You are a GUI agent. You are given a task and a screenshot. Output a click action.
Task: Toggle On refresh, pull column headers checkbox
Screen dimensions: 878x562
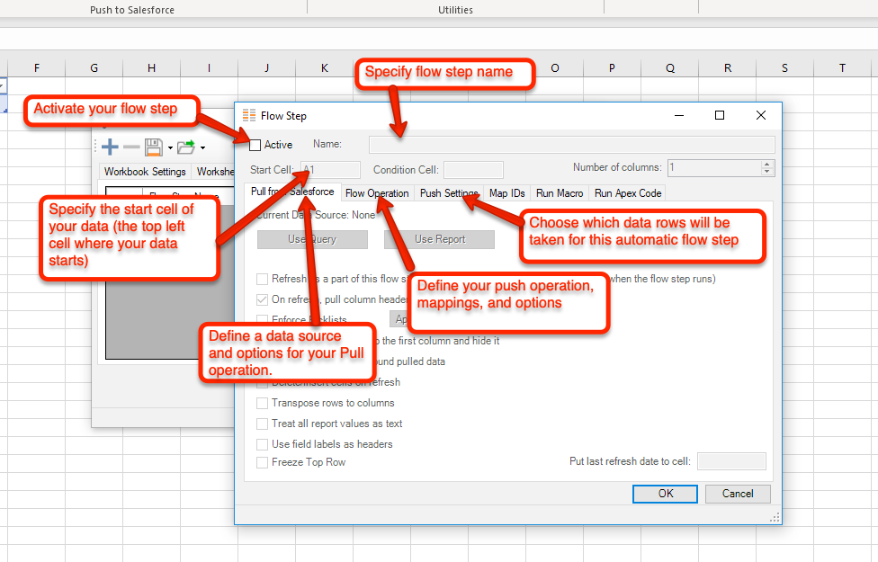click(x=262, y=299)
